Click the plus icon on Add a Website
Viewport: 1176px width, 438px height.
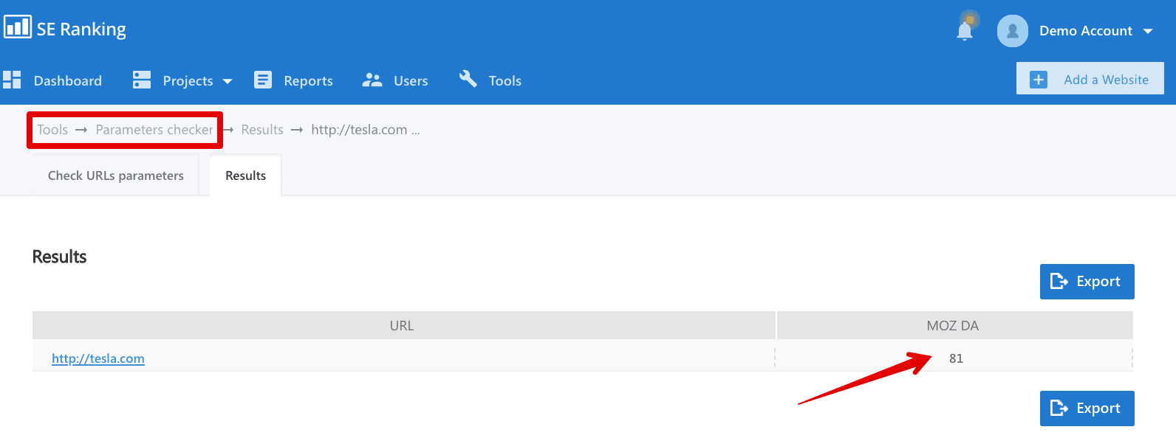coord(1039,80)
